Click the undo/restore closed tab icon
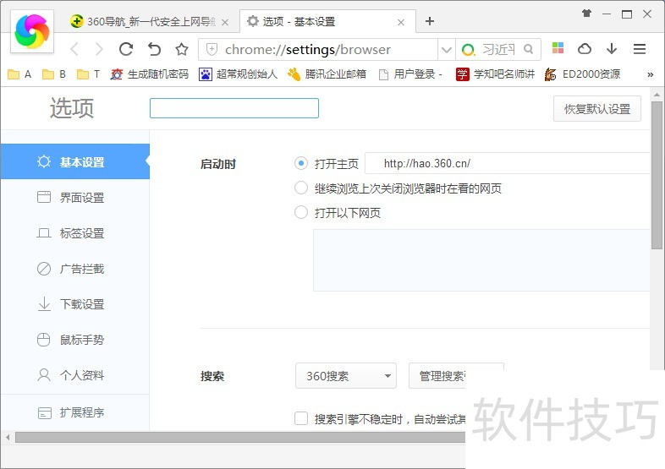 tap(154, 49)
